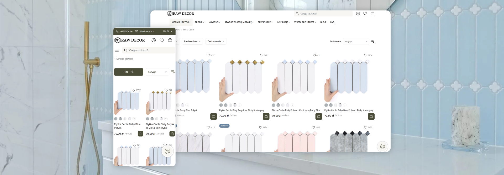Open the PL language selector in mobile view
The width and height of the screenshot is (504, 175).
[168, 31]
